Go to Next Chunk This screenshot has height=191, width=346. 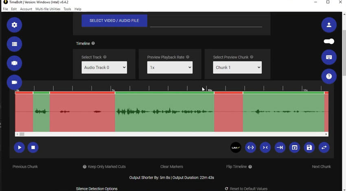(321, 167)
